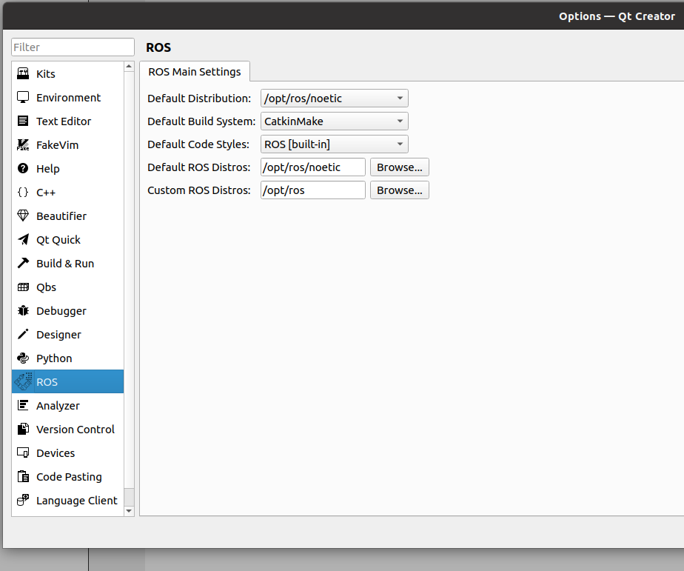Open the FakeVim settings page icon
The image size is (684, 571).
tap(23, 144)
